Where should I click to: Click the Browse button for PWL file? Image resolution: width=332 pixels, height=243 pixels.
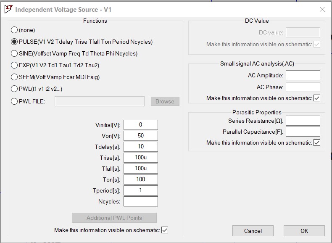(x=165, y=101)
